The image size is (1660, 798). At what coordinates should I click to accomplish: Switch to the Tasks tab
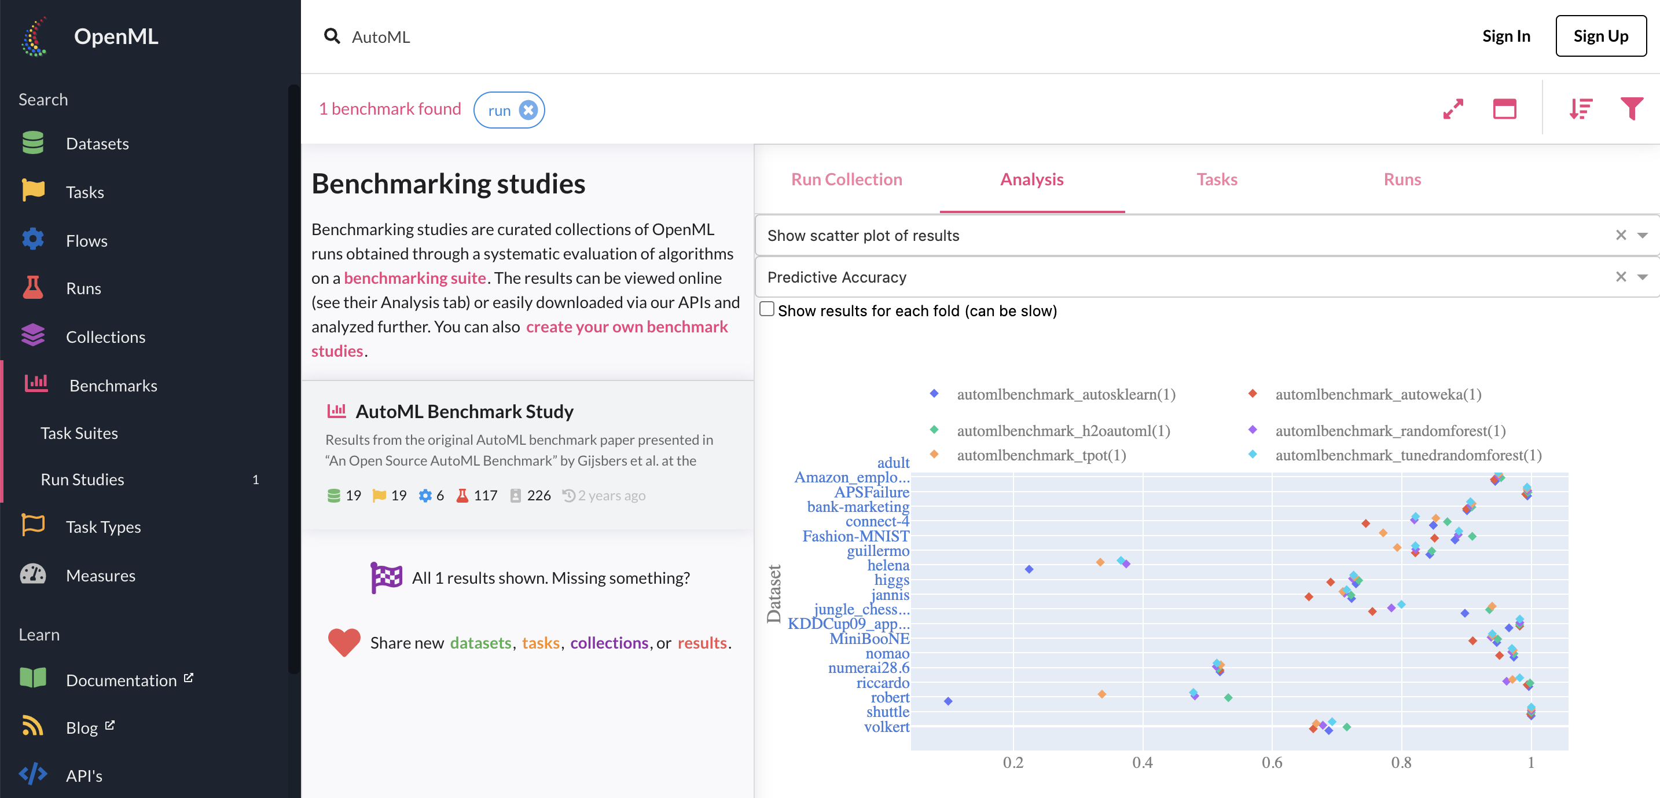tap(1216, 179)
